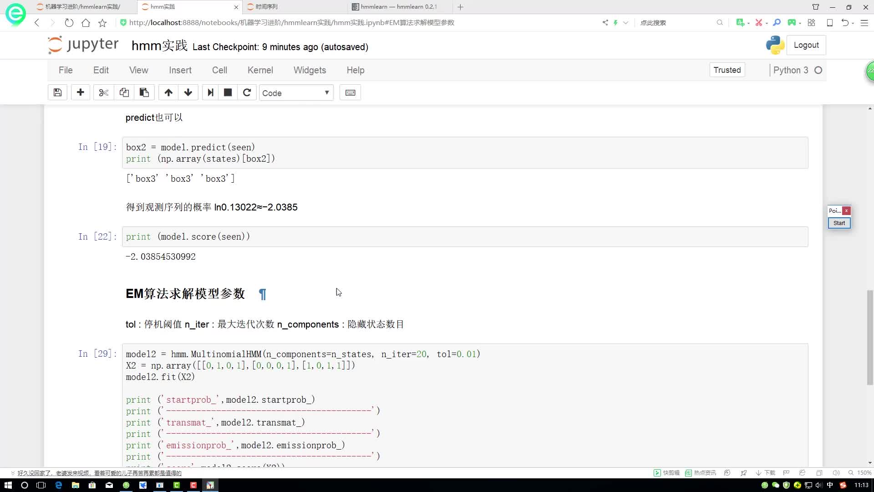Open the Insert menu

coord(180,70)
